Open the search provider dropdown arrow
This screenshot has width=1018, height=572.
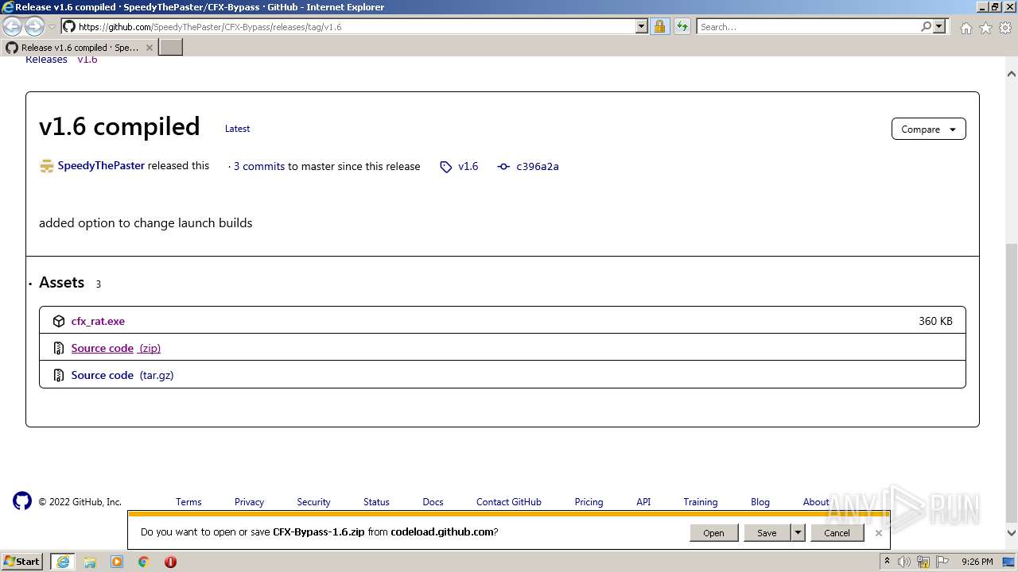pos(939,26)
